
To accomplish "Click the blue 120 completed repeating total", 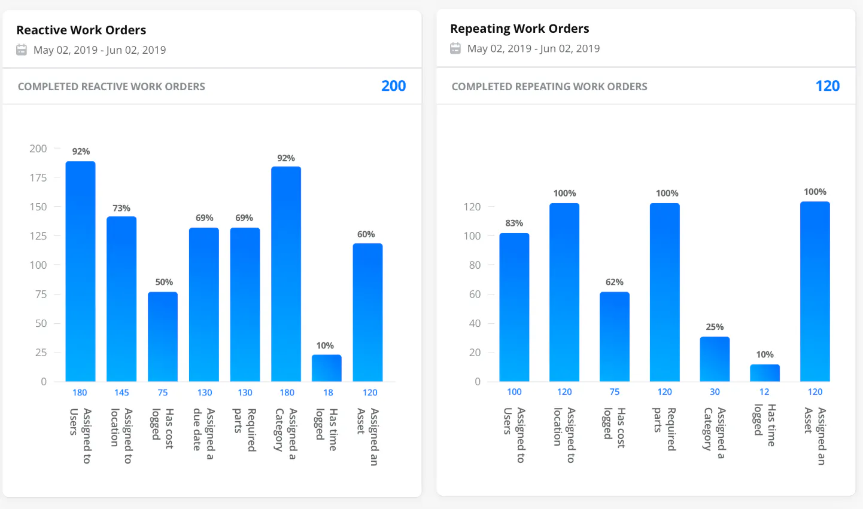I will click(x=827, y=85).
